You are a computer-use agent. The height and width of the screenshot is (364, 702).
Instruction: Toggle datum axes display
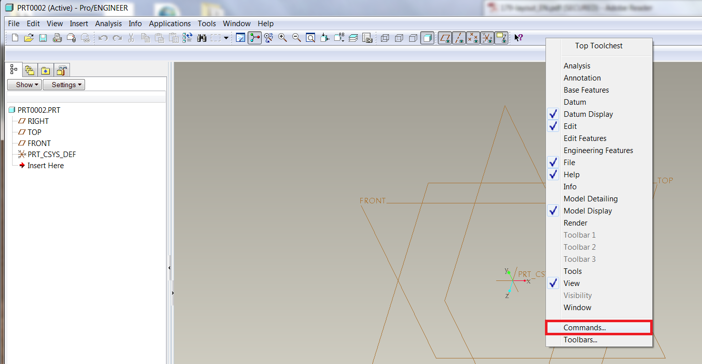(x=459, y=38)
